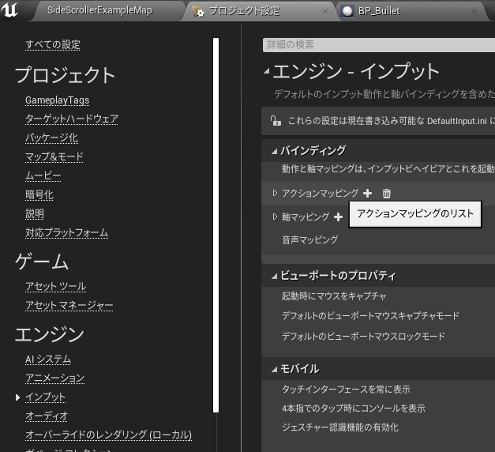
Task: Open 暗号化 settings
Action: click(x=39, y=194)
